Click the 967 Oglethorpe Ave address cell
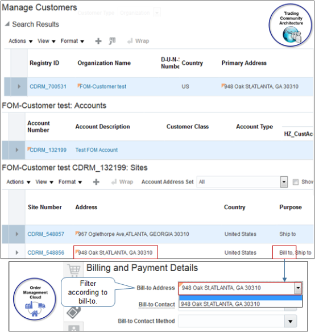Viewport: 315px width, 332px height. [x=134, y=234]
